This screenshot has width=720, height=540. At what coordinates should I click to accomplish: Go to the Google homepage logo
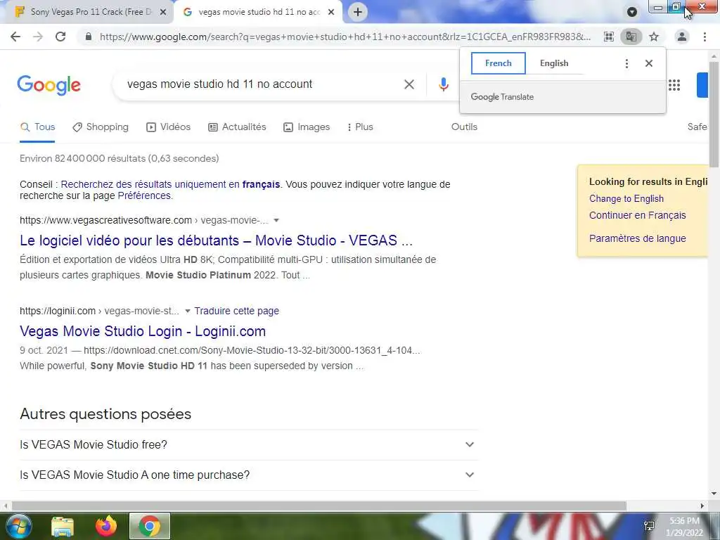(49, 85)
